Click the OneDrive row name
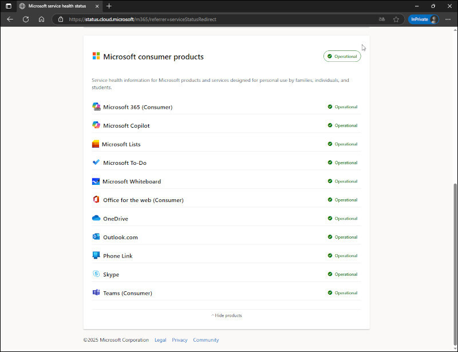458x352 pixels. pos(116,219)
